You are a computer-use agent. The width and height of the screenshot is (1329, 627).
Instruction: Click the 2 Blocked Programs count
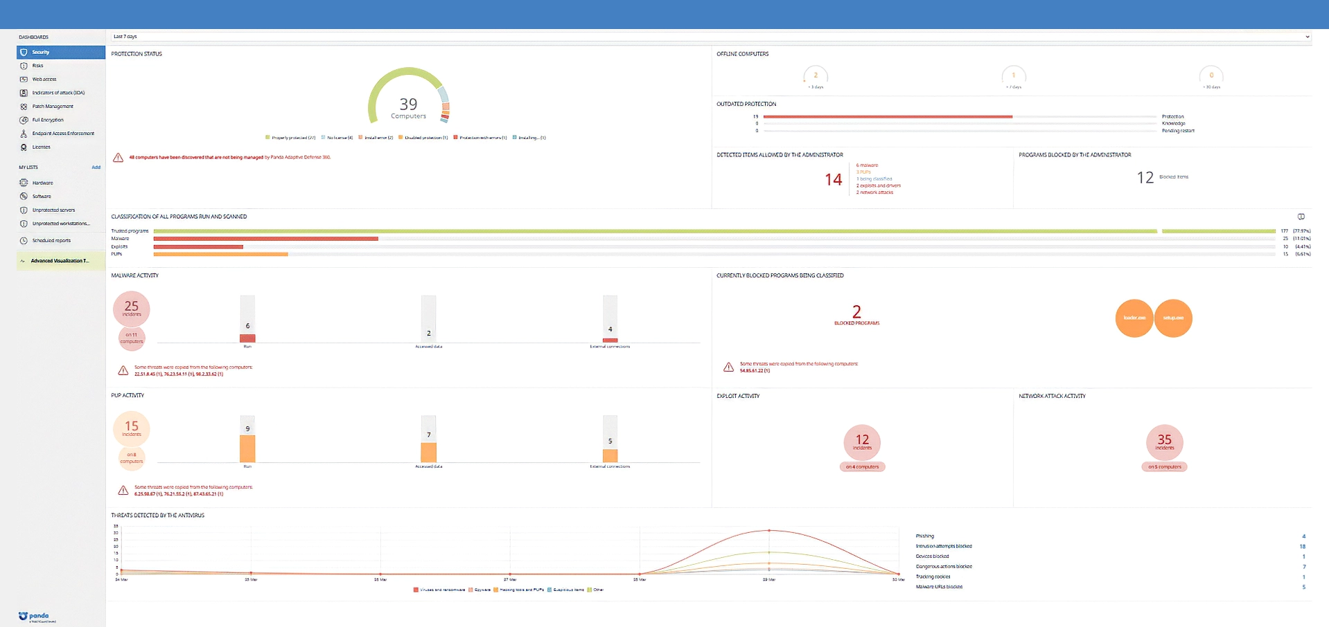pos(856,312)
